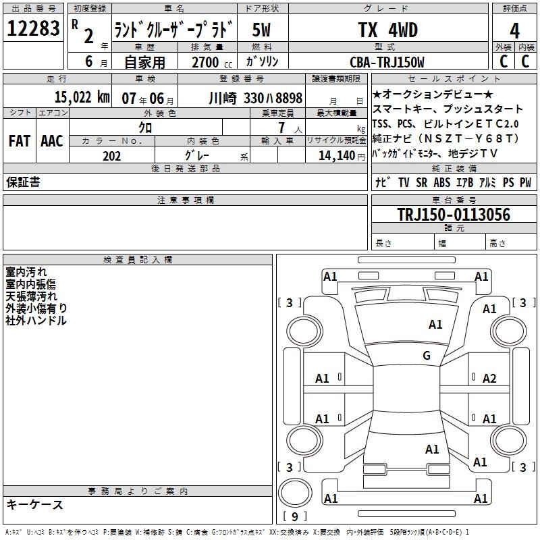Select the A2 mark on the right front door

(489, 379)
